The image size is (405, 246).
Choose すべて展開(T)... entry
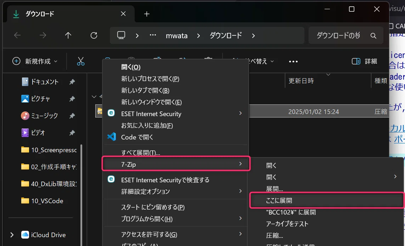[x=141, y=153]
